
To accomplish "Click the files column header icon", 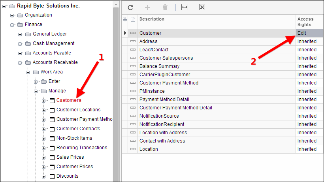I will 133,20.
